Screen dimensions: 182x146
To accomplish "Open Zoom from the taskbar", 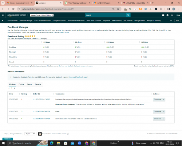I will click(79, 143).
